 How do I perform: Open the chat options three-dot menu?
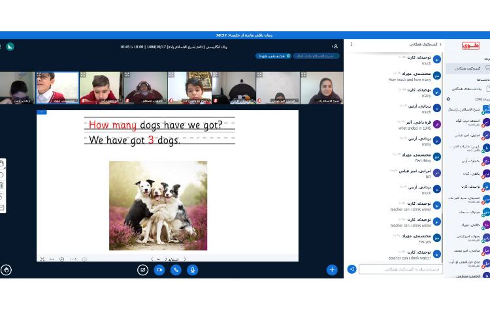[x=351, y=44]
